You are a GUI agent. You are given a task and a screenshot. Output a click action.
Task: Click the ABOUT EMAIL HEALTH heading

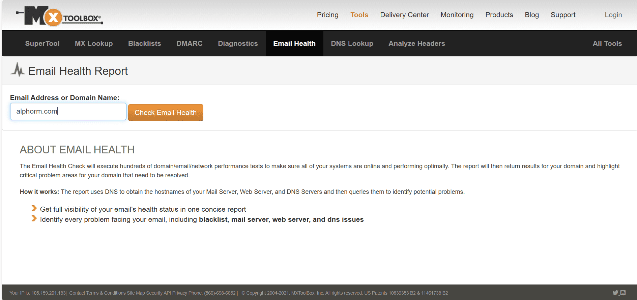pos(77,150)
